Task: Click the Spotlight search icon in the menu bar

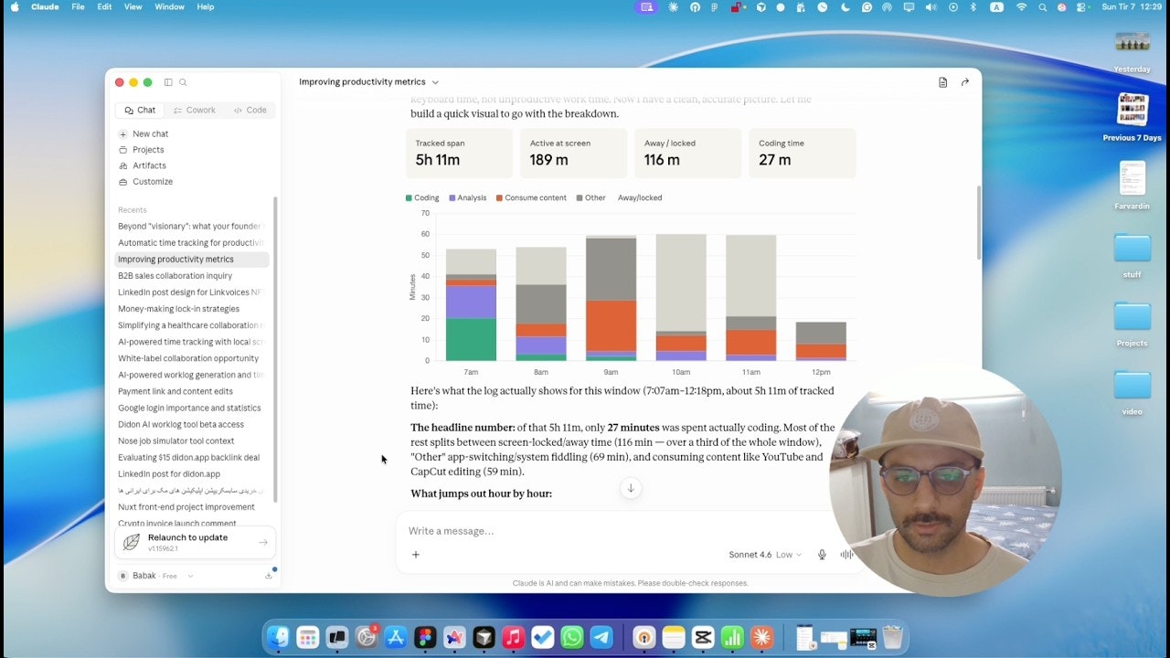Action: click(1043, 6)
